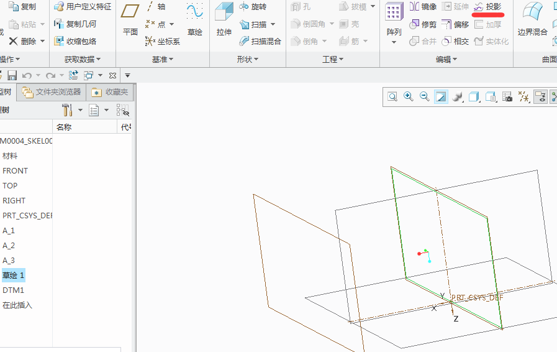557x352 pixels.
Task: Save the model with the floppy icon
Action: pos(12,75)
